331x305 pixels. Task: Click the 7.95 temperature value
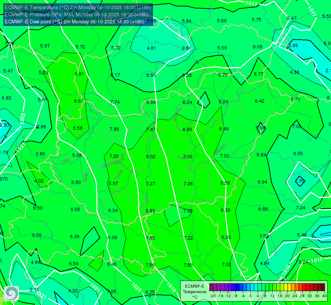coord(150,238)
